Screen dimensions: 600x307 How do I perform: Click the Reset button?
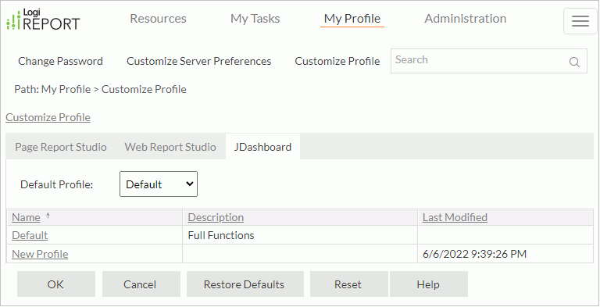pos(349,284)
